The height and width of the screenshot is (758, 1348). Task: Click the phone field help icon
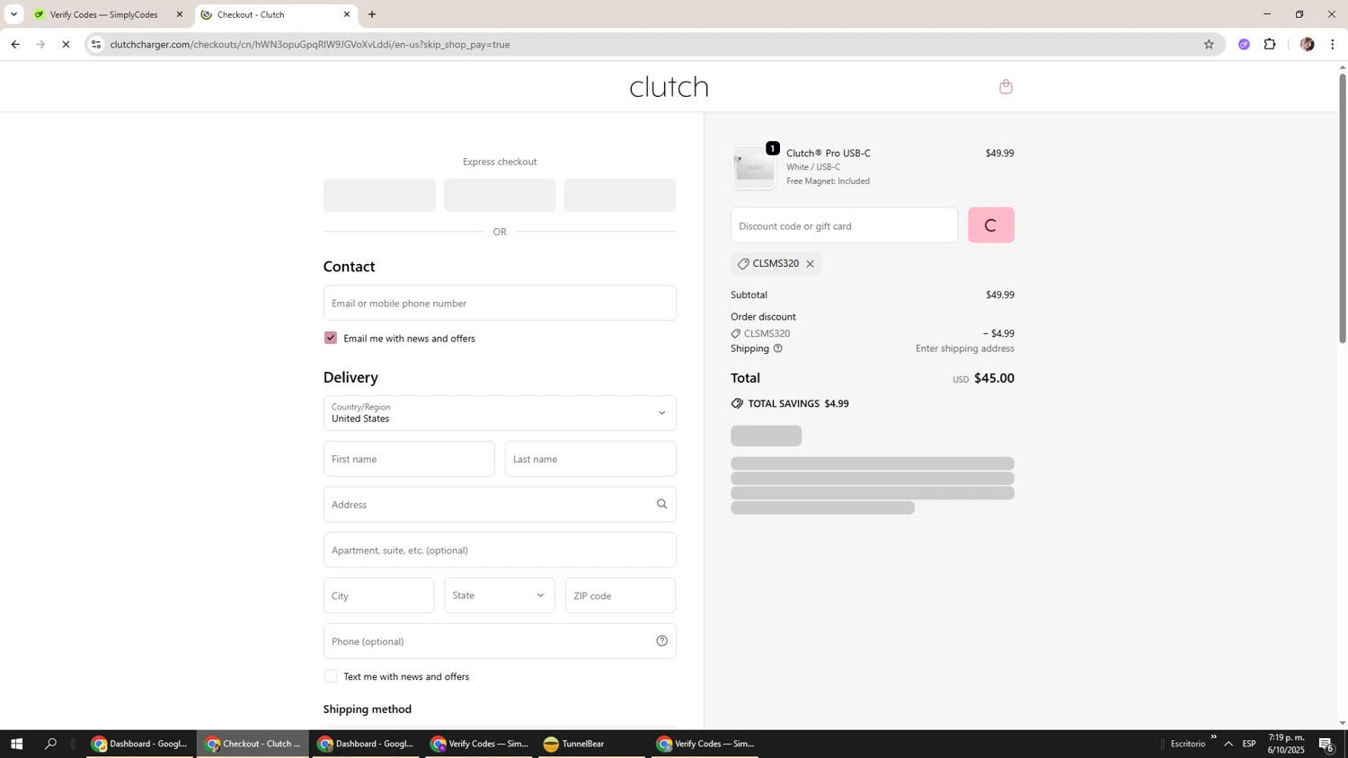coord(661,641)
